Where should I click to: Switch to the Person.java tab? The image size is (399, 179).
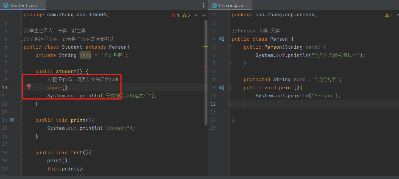(231, 5)
